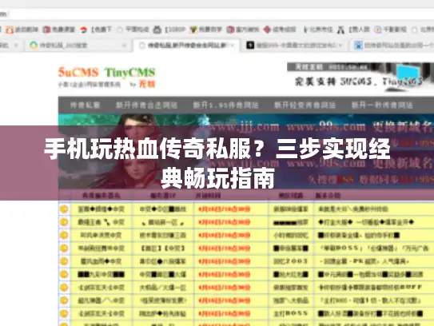Click the 主打BOSS table cell
434x326 pixels.
click(291, 313)
